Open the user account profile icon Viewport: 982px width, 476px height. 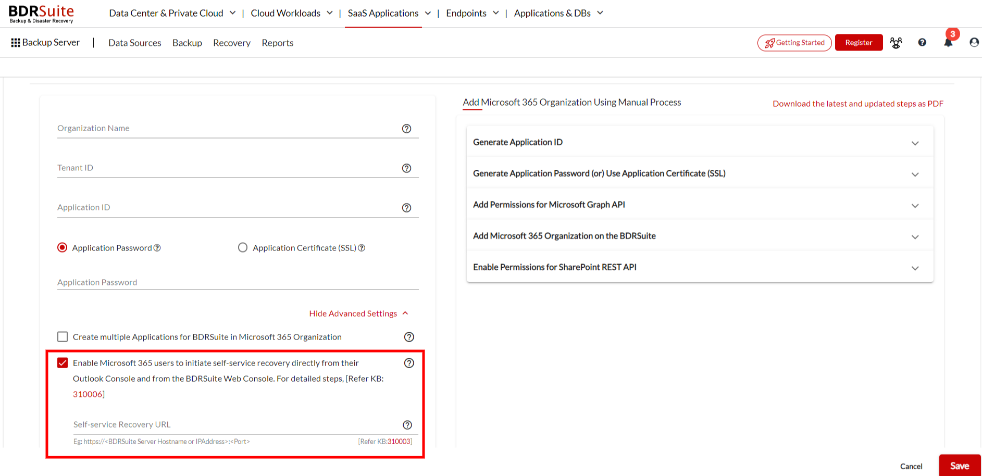(x=974, y=43)
